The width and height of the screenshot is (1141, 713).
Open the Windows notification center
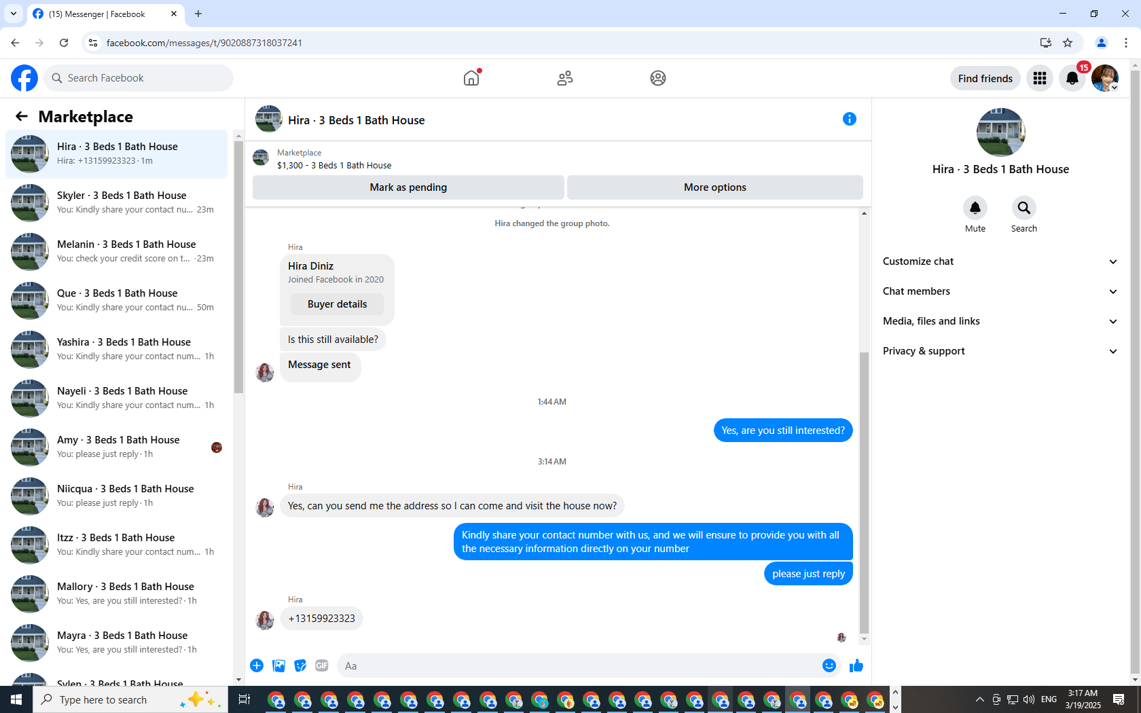[x=1119, y=699]
